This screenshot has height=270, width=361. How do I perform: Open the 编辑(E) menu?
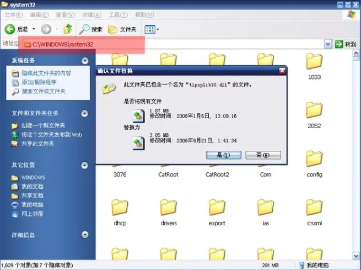(39, 15)
